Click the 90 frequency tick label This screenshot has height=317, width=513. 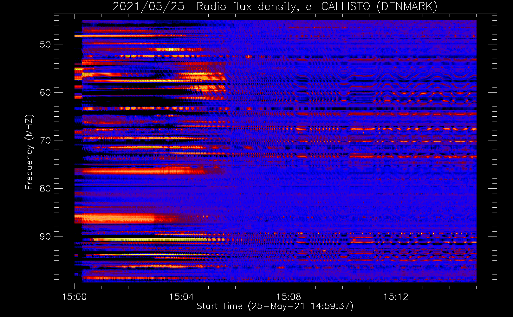pyautogui.click(x=45, y=237)
